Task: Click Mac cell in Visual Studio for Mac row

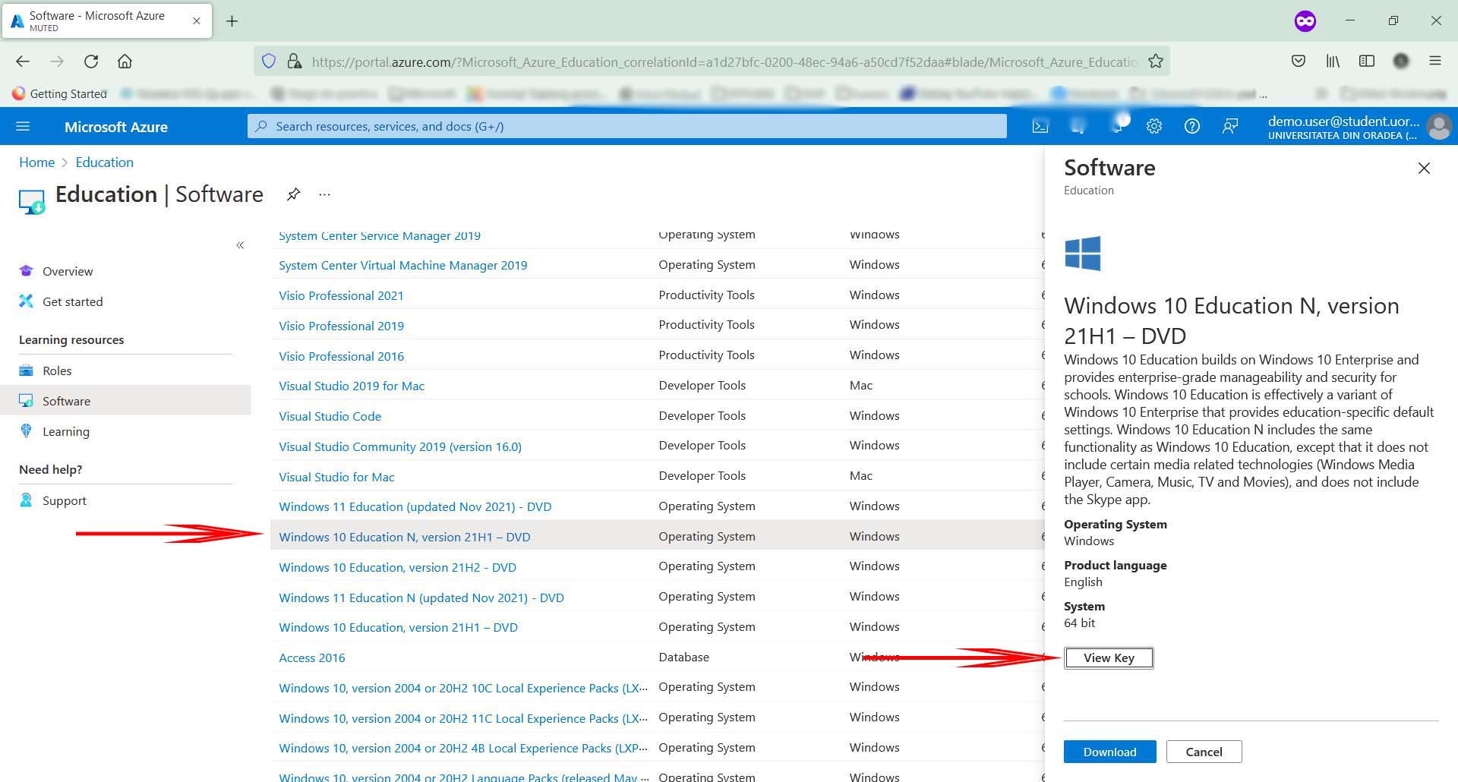Action: click(860, 475)
